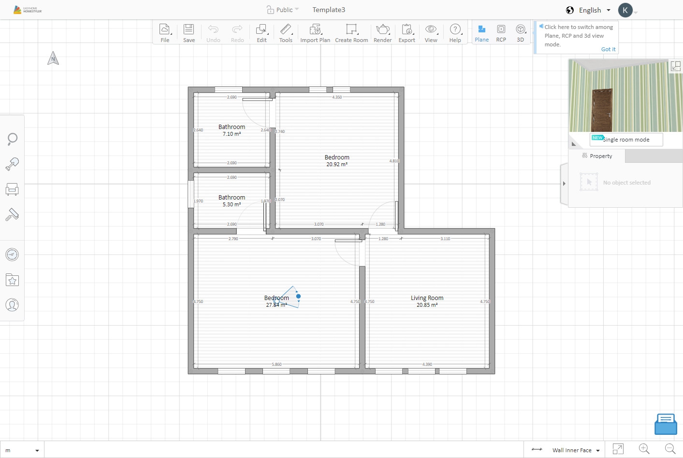Select the Property tab
Viewport: 683px width, 458px height.
coord(597,156)
